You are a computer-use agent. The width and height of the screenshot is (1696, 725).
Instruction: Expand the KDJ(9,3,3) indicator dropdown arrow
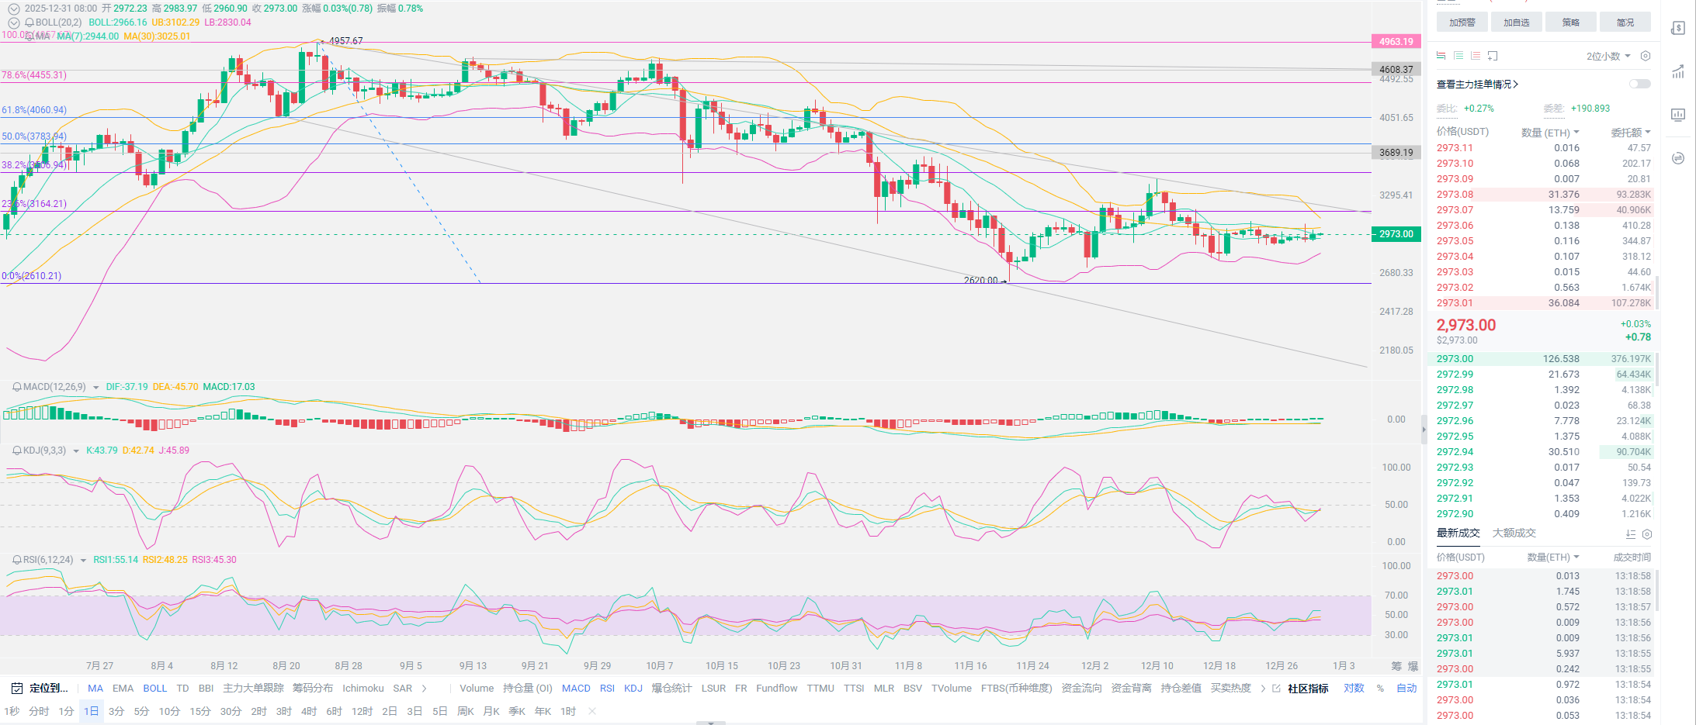(x=76, y=451)
